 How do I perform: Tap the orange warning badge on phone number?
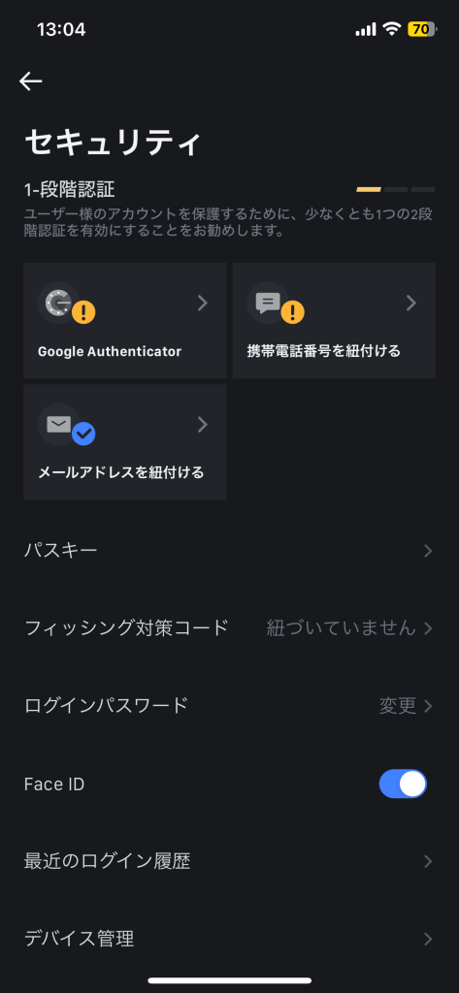tap(292, 312)
